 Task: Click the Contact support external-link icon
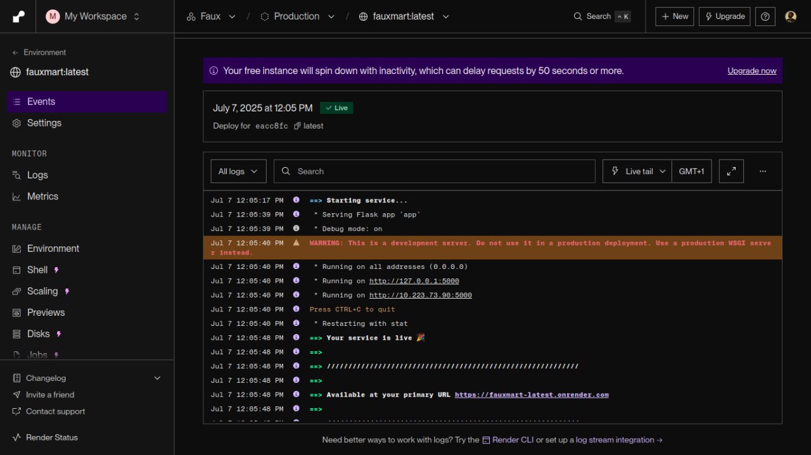coord(16,411)
